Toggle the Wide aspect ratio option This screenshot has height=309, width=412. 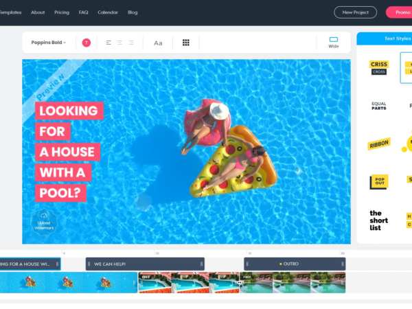tap(334, 43)
